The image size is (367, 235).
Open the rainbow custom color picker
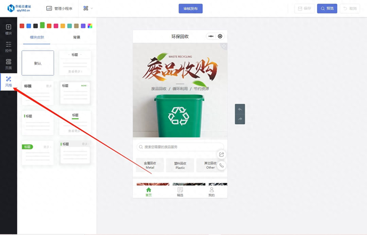coord(90,26)
